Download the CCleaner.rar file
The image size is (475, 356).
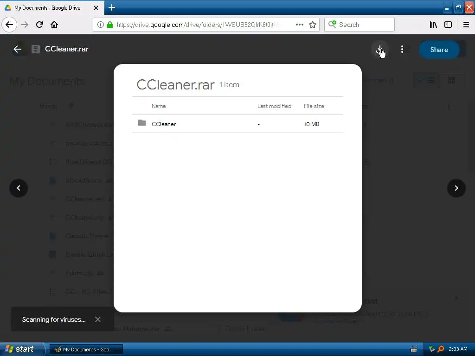[379, 49]
